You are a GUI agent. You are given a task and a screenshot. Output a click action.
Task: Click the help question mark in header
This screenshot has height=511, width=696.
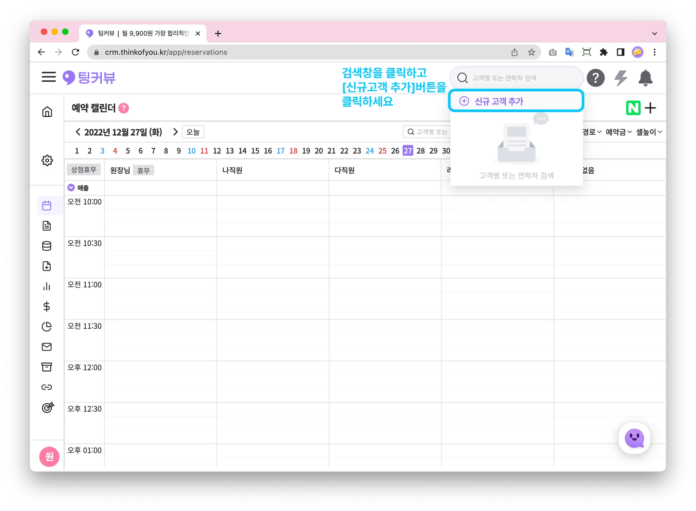[x=596, y=78]
